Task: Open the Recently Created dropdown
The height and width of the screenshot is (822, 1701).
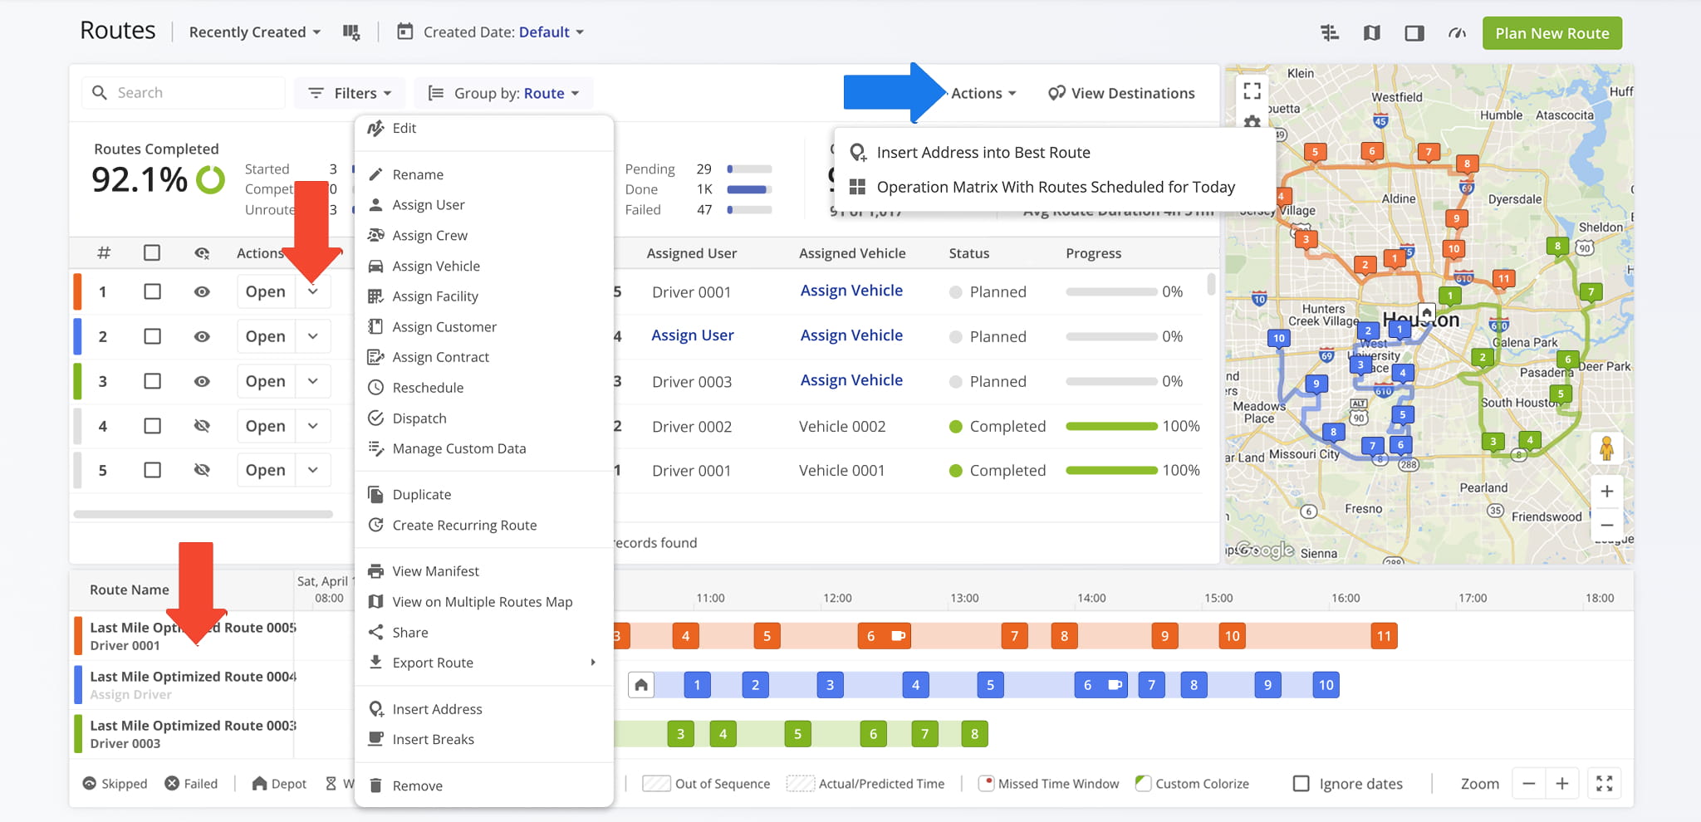Action: 254,32
